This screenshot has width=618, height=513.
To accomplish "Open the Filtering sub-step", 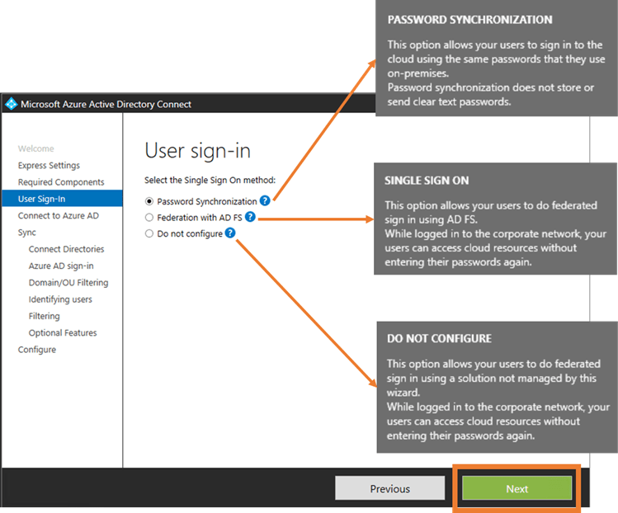I will (45, 316).
